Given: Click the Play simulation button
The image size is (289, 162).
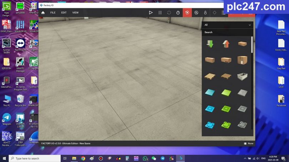Looking at the screenshot, I should click(x=151, y=12).
